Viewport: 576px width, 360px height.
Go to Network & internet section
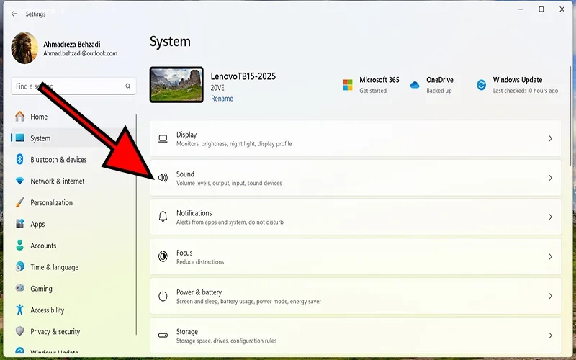pyautogui.click(x=57, y=181)
